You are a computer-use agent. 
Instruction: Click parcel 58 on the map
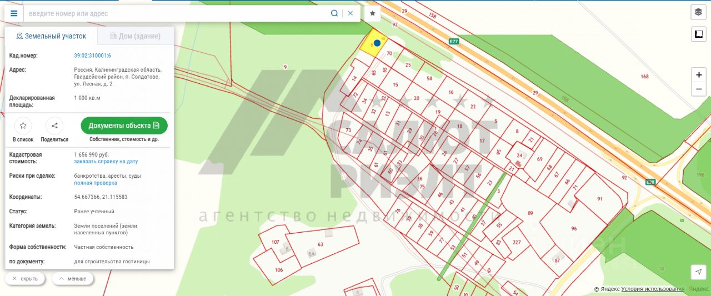(429, 79)
